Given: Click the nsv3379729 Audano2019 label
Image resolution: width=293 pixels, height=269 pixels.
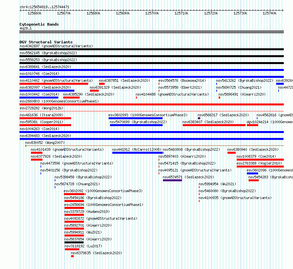Looking at the screenshot, I should [87, 212].
